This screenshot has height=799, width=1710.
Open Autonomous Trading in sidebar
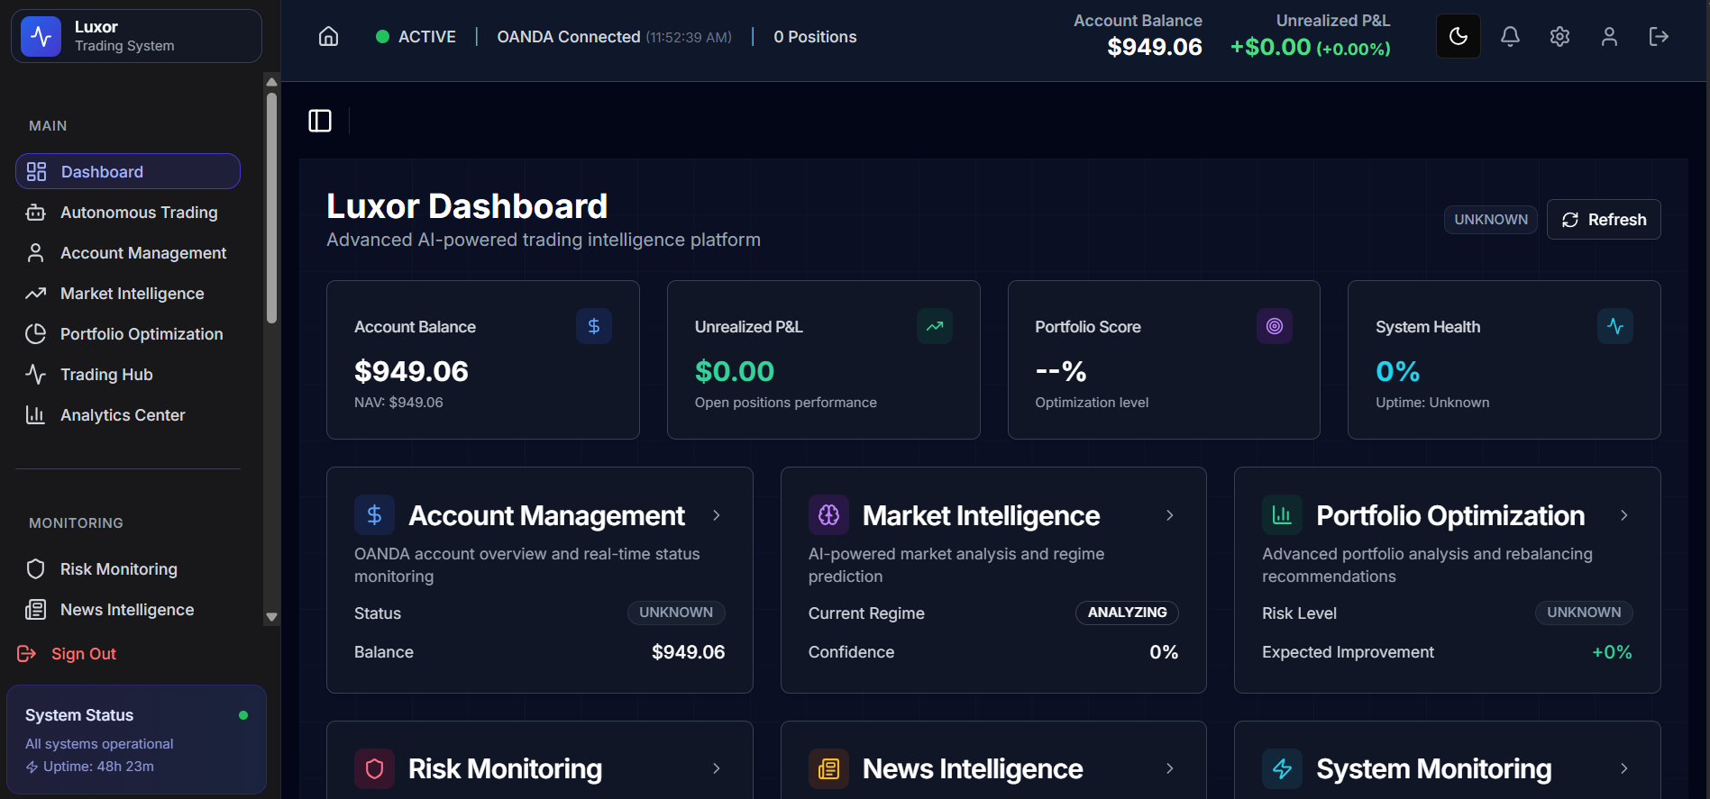coord(138,213)
